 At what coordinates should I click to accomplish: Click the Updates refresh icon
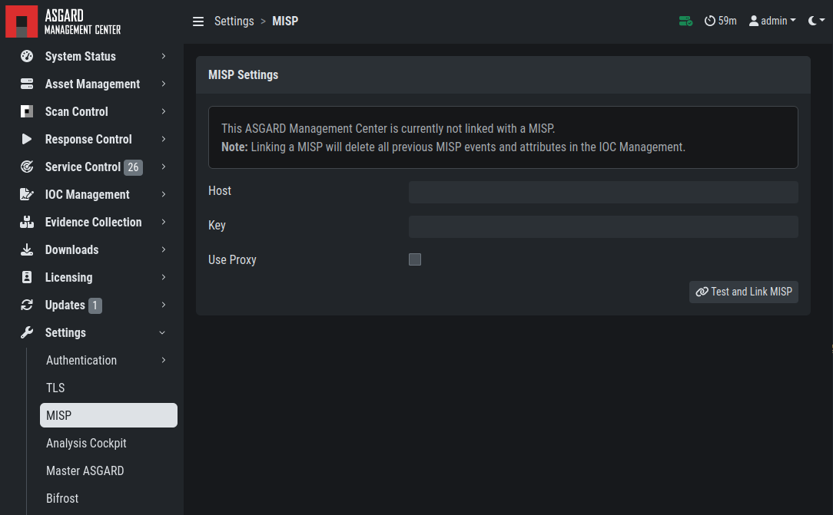click(27, 305)
